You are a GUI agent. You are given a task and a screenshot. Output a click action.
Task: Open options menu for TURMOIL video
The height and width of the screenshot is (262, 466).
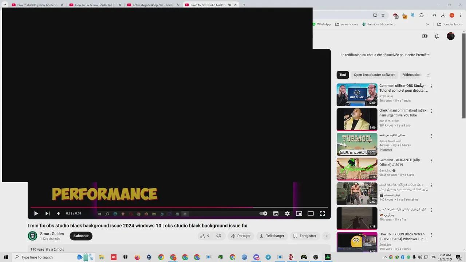[431, 136]
